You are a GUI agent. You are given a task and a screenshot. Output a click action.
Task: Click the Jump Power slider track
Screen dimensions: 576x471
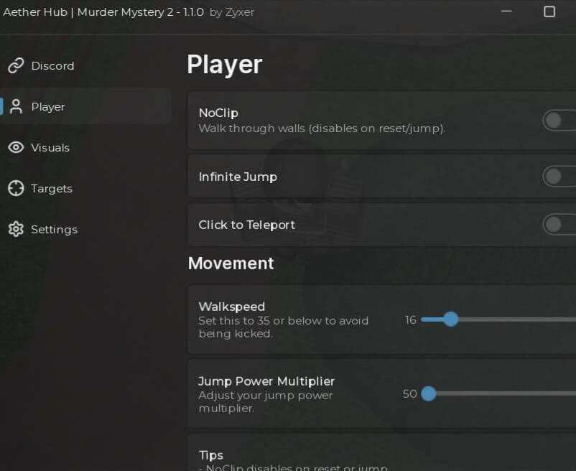[498, 393]
